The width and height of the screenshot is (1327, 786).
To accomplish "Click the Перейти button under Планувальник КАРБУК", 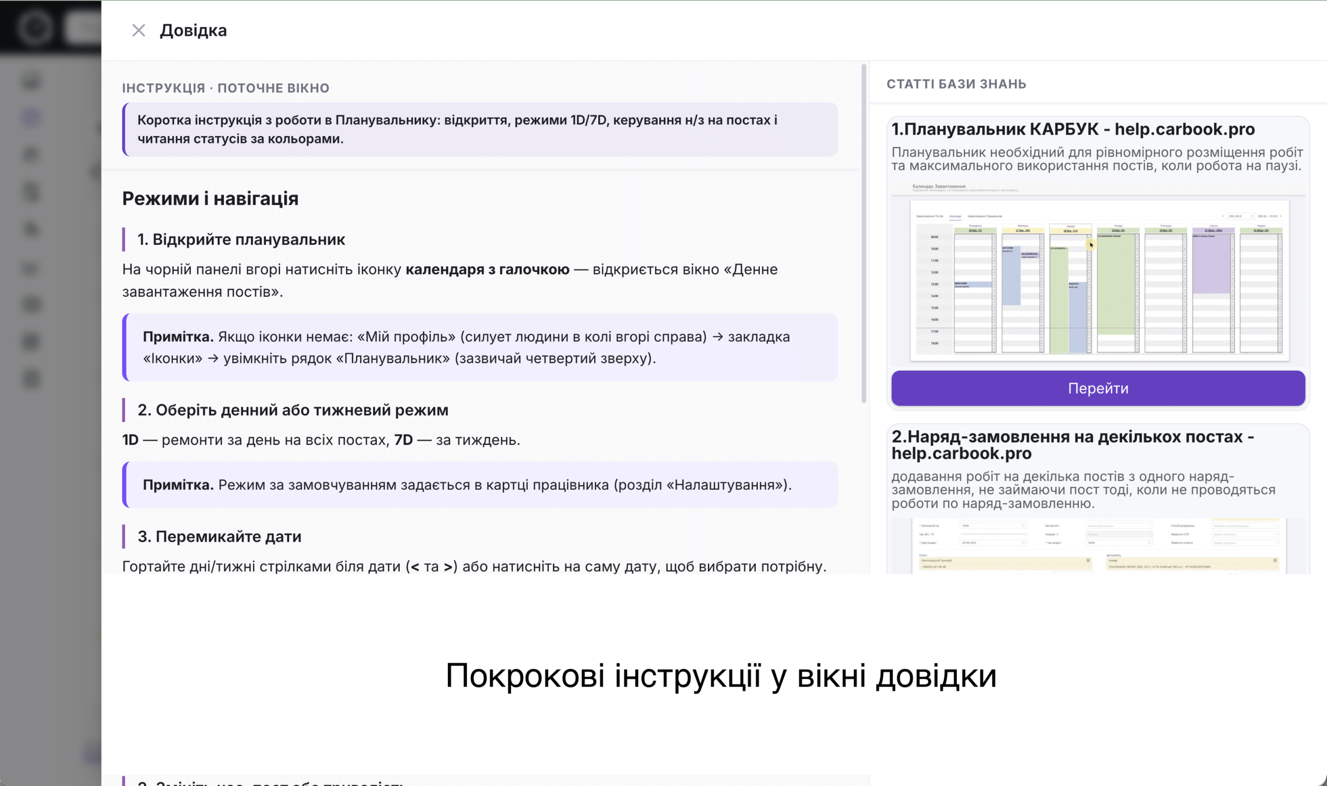I will (x=1098, y=388).
